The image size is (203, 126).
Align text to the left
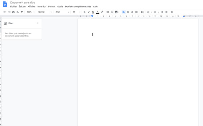[x=123, y=12]
